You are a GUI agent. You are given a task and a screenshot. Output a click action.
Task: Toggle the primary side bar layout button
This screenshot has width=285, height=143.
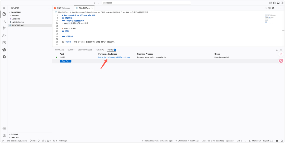pos(274,3)
